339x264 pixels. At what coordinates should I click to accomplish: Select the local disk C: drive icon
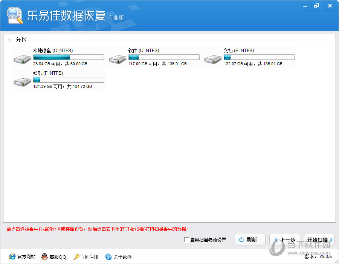(22, 59)
